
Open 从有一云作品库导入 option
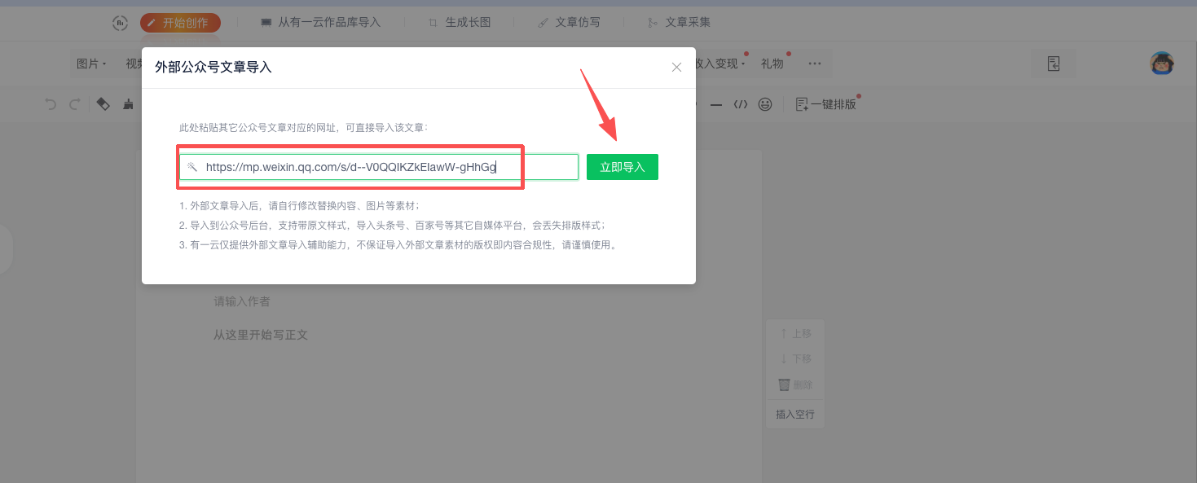[320, 22]
